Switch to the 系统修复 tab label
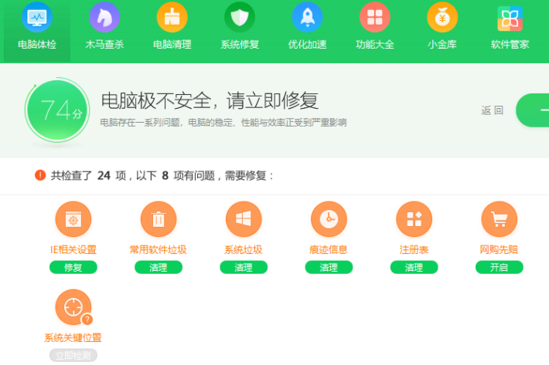This screenshot has height=365, width=549. [x=240, y=44]
